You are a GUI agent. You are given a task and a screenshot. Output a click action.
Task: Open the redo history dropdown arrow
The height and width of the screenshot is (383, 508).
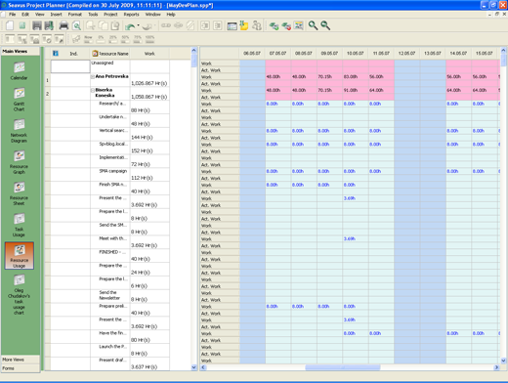click(154, 25)
